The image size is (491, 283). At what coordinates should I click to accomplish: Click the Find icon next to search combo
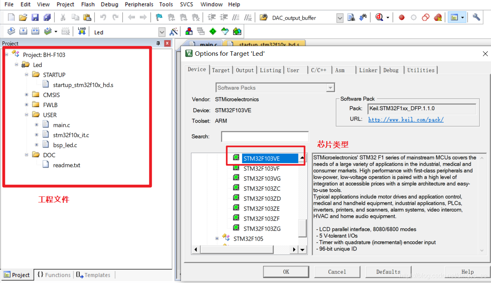[x=351, y=17]
